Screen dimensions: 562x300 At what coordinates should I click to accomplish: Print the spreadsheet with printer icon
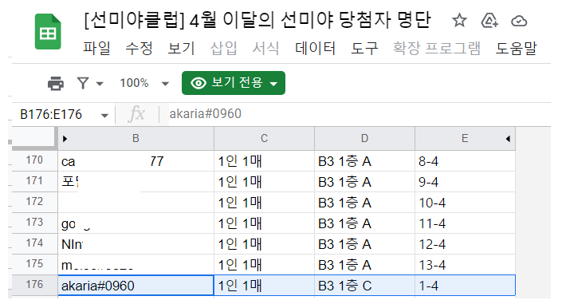coord(56,83)
